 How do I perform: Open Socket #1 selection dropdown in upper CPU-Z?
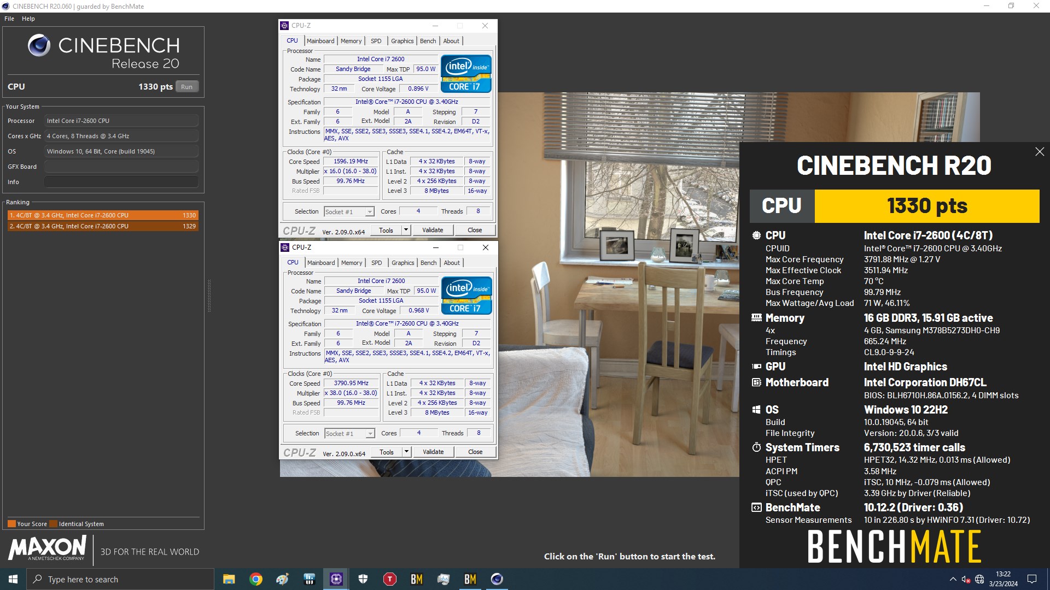coord(349,212)
